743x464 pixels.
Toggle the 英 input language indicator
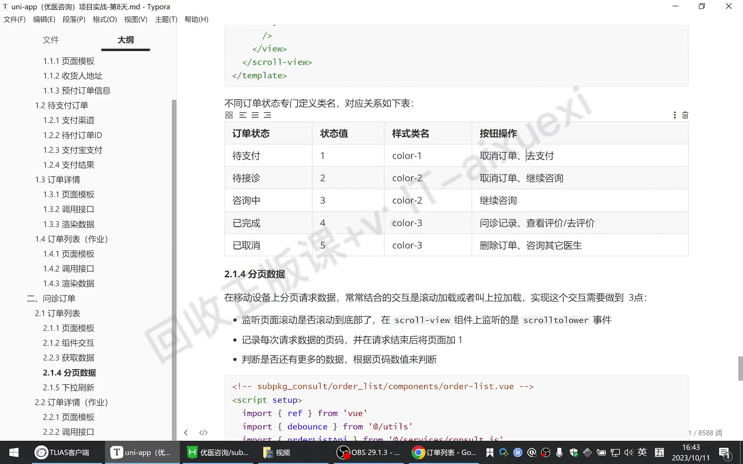point(642,452)
